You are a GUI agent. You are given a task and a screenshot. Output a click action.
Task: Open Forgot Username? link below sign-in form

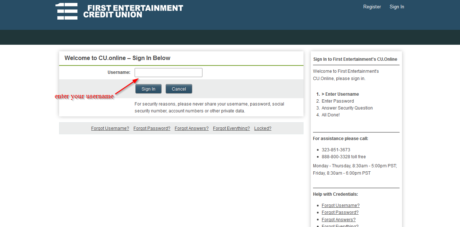click(110, 128)
